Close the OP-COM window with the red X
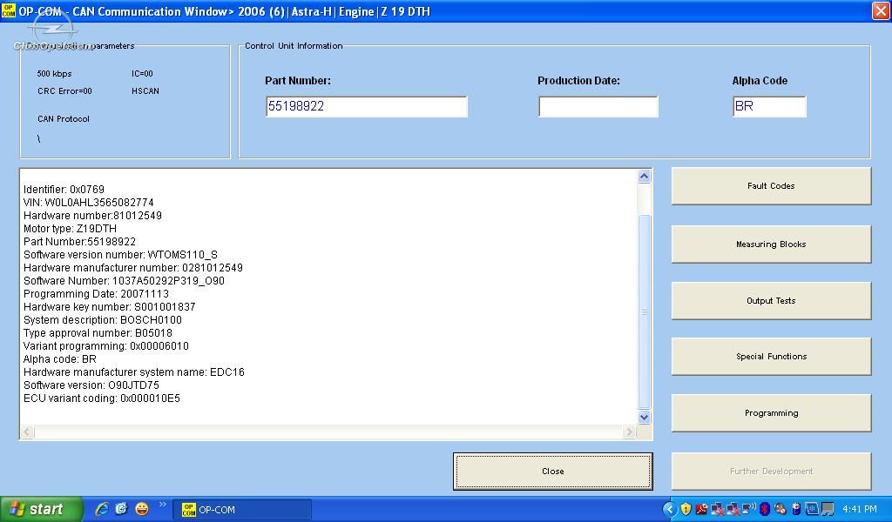The width and height of the screenshot is (892, 522). (x=880, y=11)
